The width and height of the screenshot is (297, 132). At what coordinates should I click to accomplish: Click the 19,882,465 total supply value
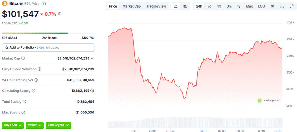tap(85, 102)
